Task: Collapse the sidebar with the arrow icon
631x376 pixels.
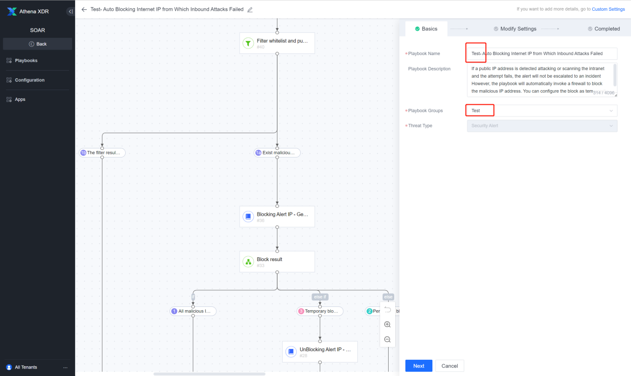Action: (70, 11)
